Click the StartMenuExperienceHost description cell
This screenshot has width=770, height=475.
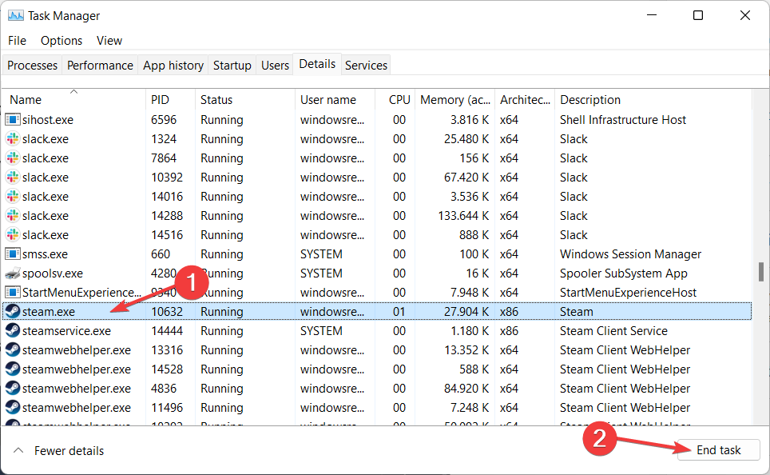pyautogui.click(x=628, y=293)
